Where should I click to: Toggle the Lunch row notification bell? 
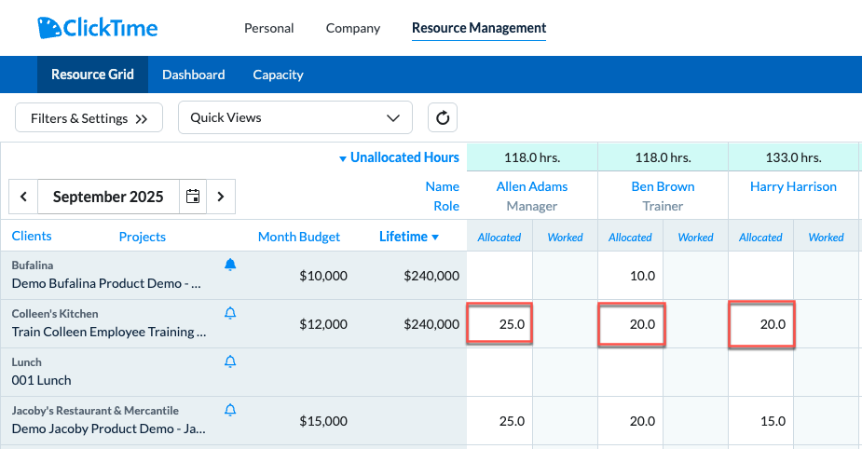pyautogui.click(x=230, y=361)
